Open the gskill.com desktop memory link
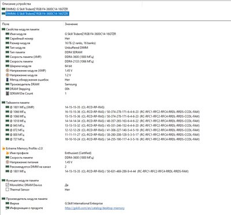Screen dimensions: 231x215 95,208
